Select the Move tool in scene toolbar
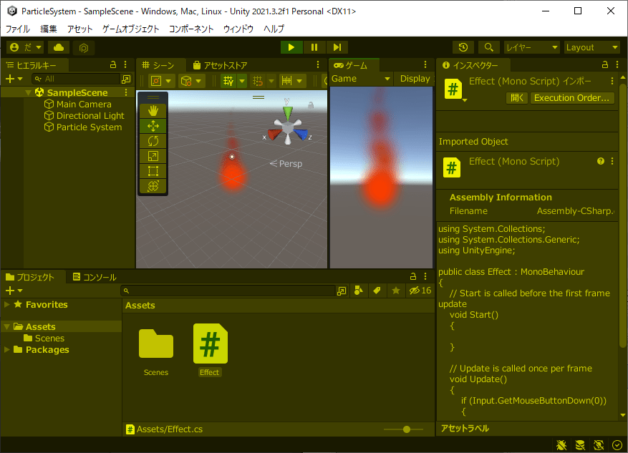Screen dimensions: 628x453 pos(153,125)
